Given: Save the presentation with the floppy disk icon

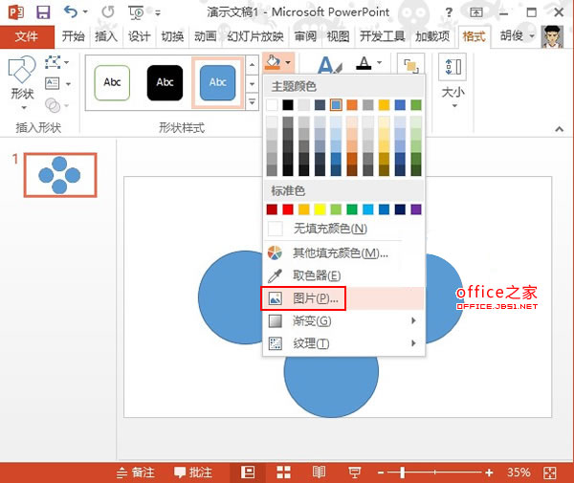Looking at the screenshot, I should click(x=43, y=12).
